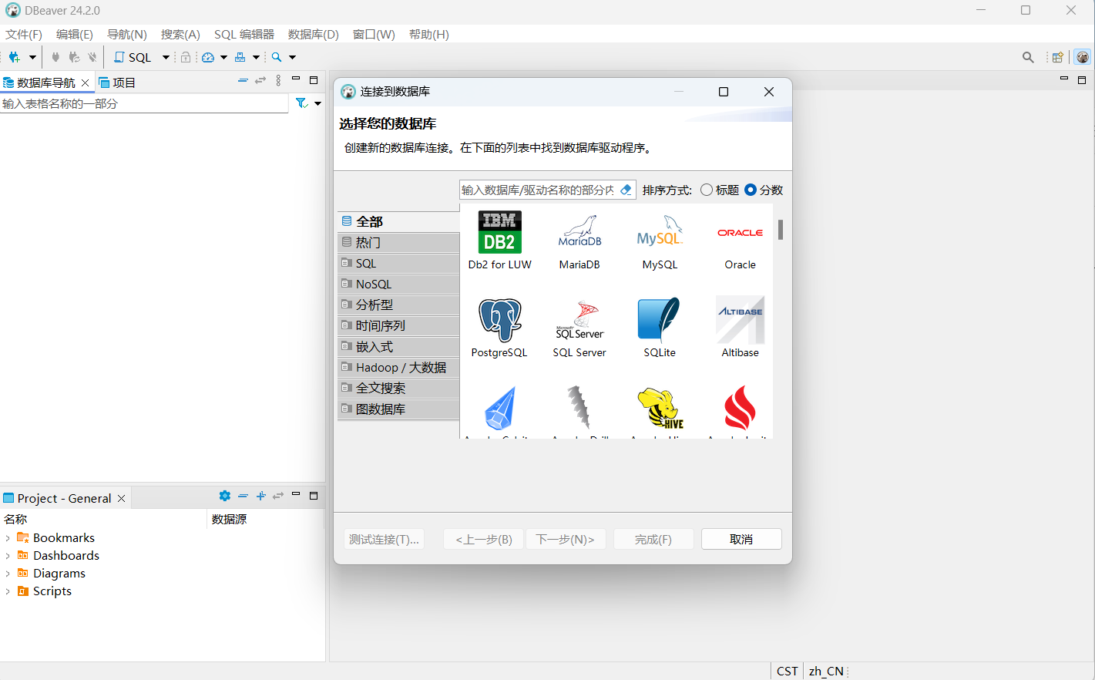Click the global search icon at top right
This screenshot has width=1095, height=680.
click(x=1028, y=57)
